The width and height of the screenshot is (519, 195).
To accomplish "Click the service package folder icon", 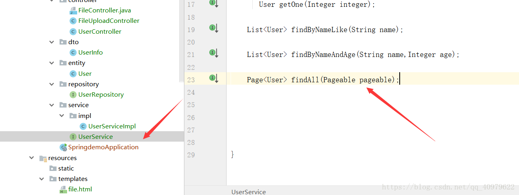I will [x=63, y=105].
